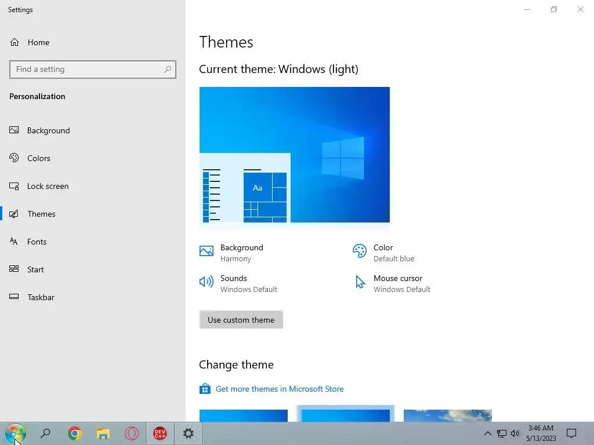Click the Background picture icon in sidebar

[x=14, y=130]
